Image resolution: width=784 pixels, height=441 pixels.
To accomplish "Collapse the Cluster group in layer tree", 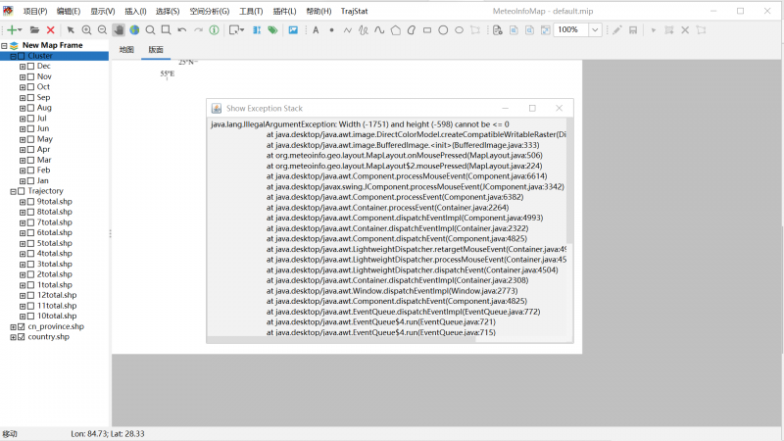I will coord(13,56).
